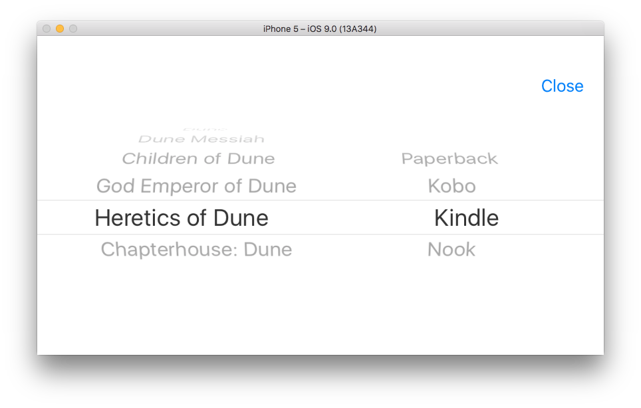This screenshot has width=641, height=408.
Task: Click the empty picker area below Chapterhouse: Dune
Action: pyautogui.click(x=196, y=286)
